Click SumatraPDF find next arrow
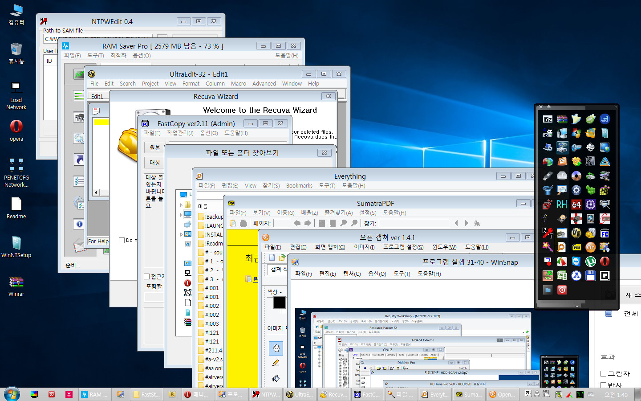Image resolution: width=641 pixels, height=401 pixels. pos(467,223)
